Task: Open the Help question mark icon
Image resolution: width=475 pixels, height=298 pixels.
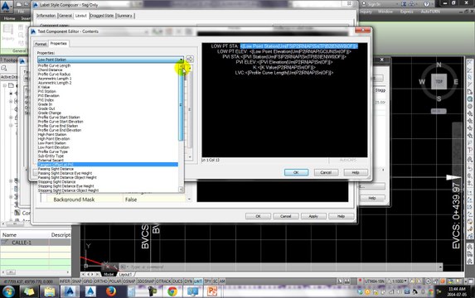Action: tap(427, 4)
